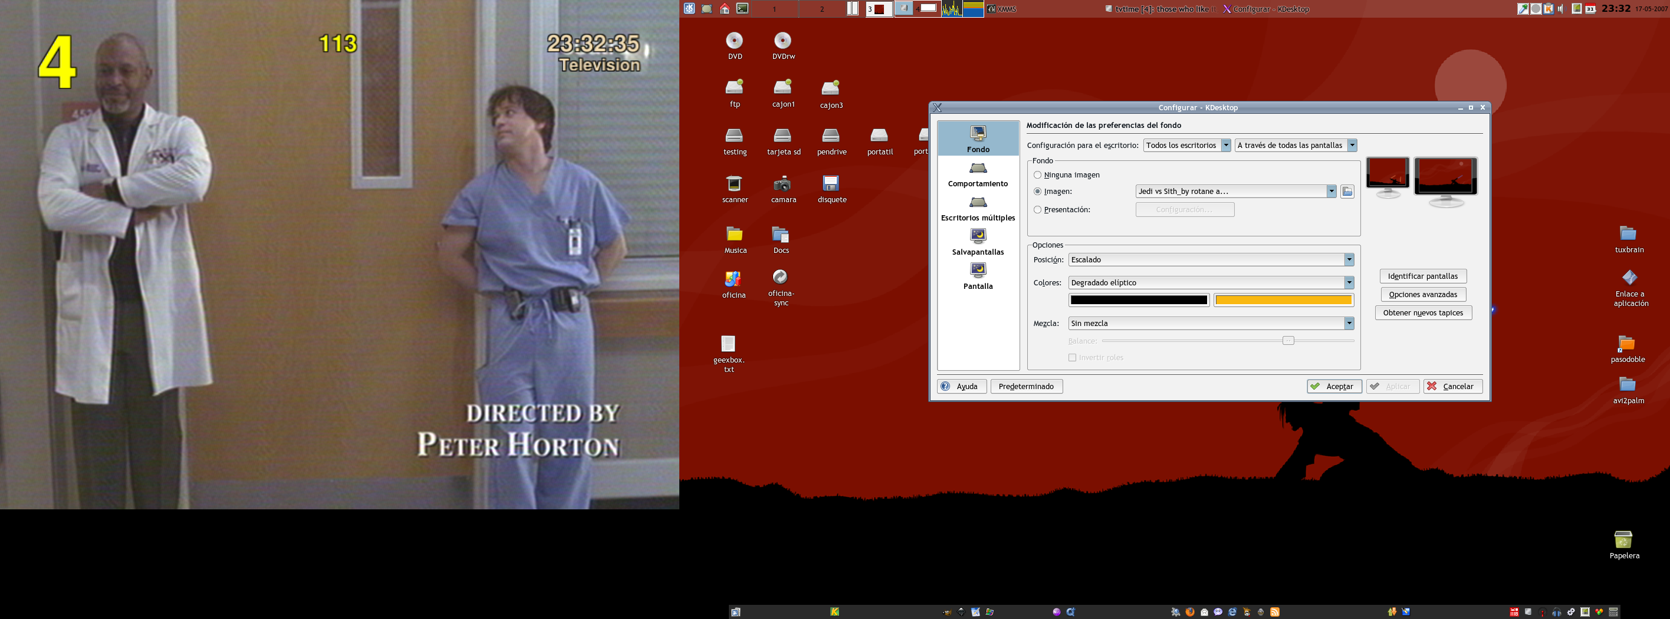Screen dimensions: 1670x619
Task: Select the Ninguna imagen radio button
Action: 1037,175
